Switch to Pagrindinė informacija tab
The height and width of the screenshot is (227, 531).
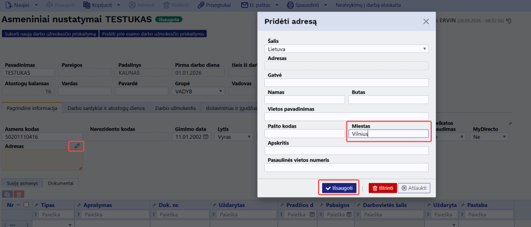click(x=32, y=108)
